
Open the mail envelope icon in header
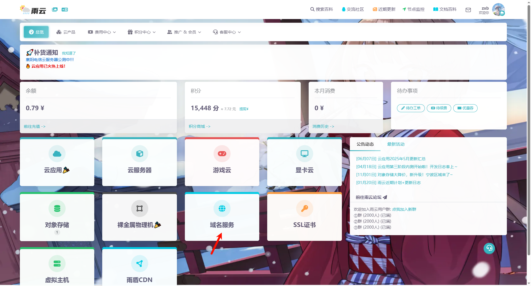point(468,10)
